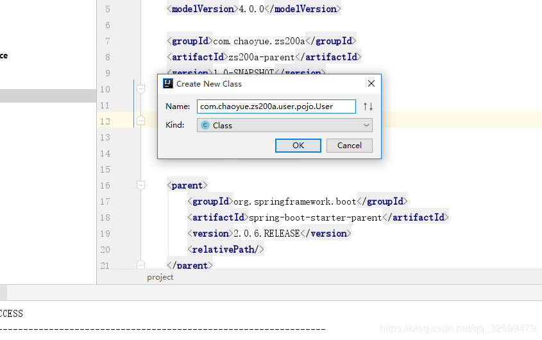The height and width of the screenshot is (340, 542).
Task: Confirm with the OK button
Action: click(x=298, y=146)
